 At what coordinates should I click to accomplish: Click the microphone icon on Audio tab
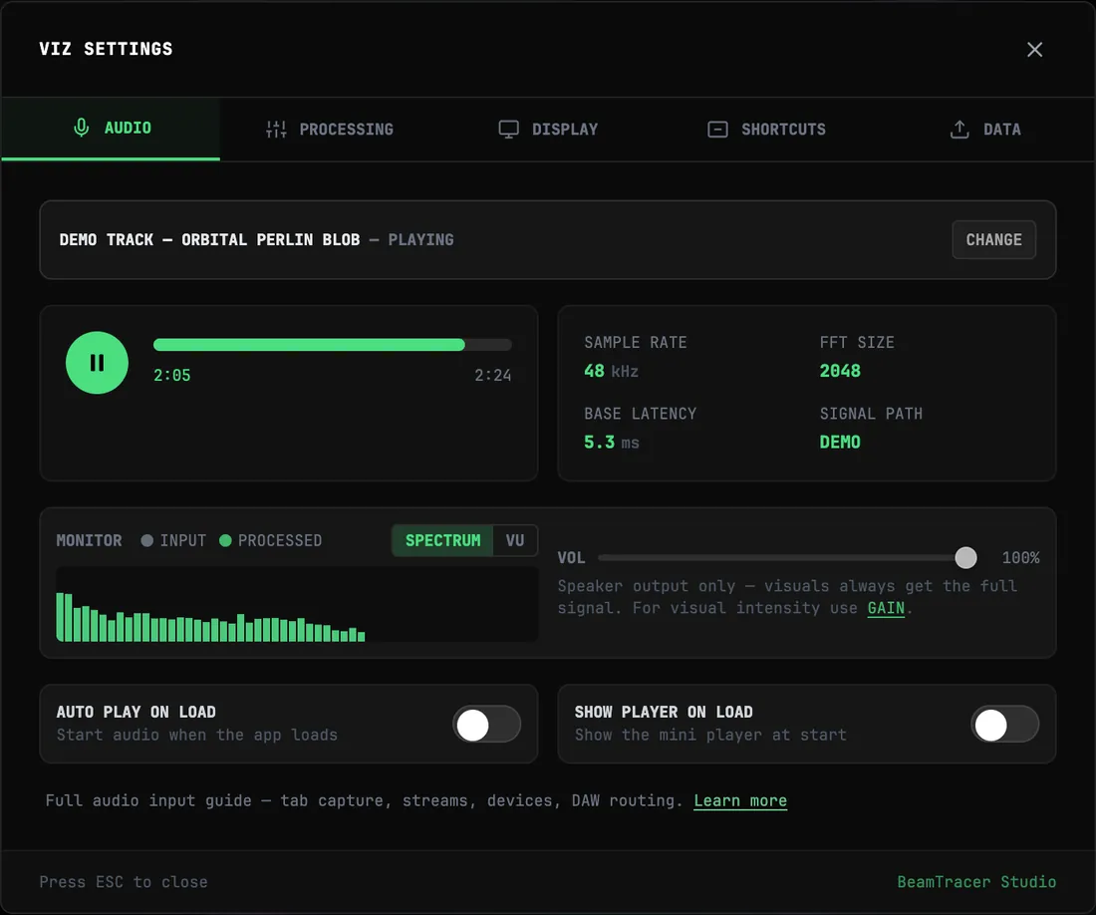pos(81,128)
